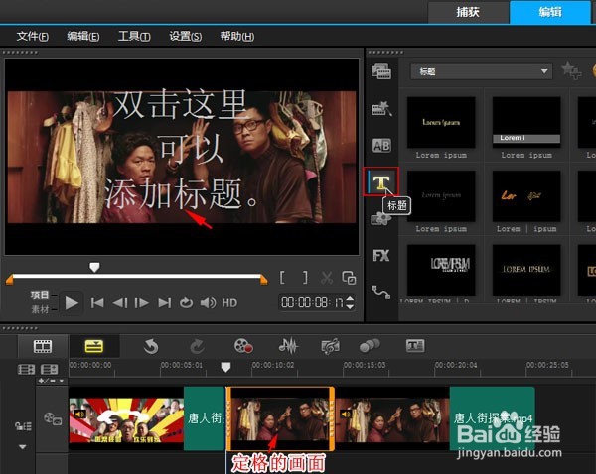The image size is (596, 474).
Task: Click the orange right trim marker
Action: pyautogui.click(x=263, y=280)
